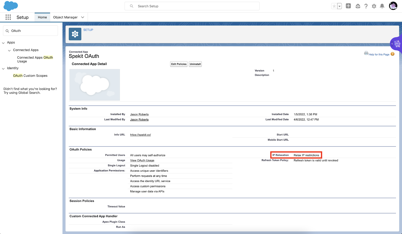
Task: Open the Help question mark icon
Action: tap(366, 6)
